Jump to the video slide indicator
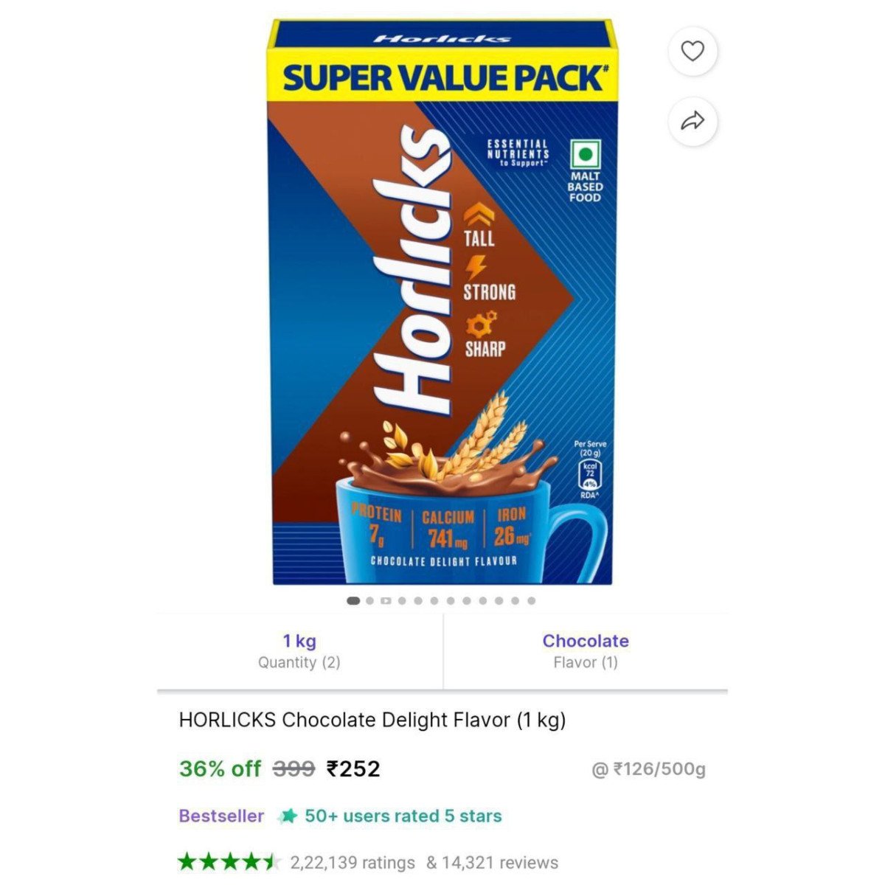Image resolution: width=885 pixels, height=885 pixels. pyautogui.click(x=386, y=601)
